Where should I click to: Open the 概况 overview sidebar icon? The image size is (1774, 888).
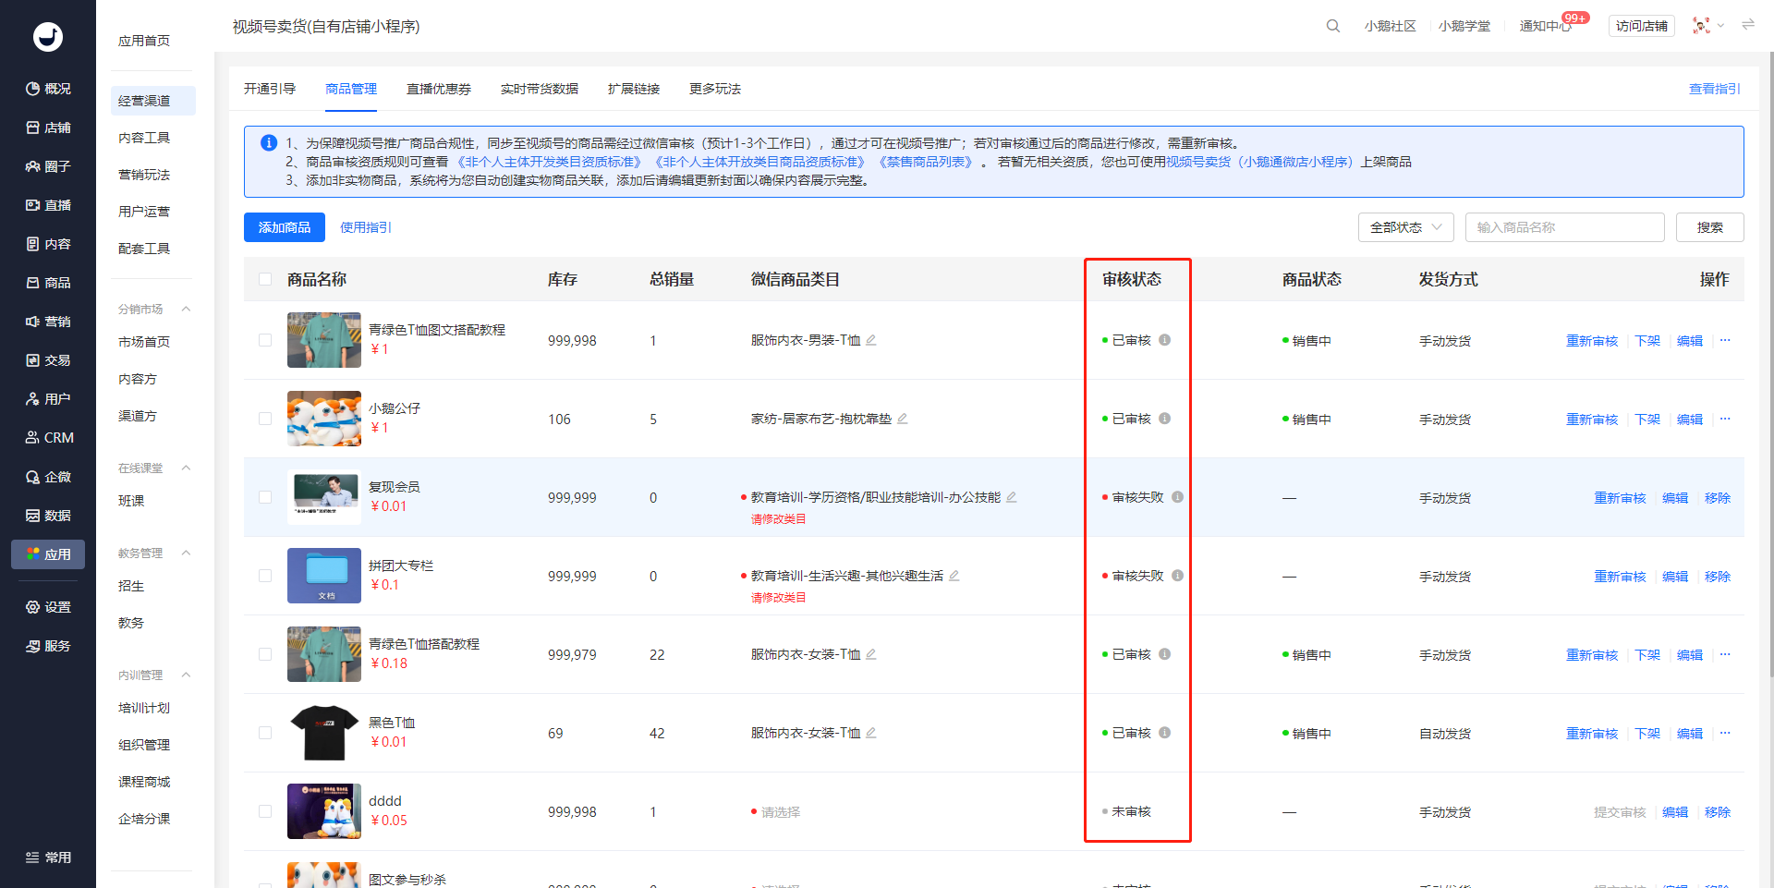pyautogui.click(x=48, y=89)
